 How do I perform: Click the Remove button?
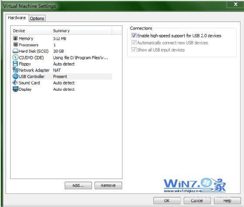click(x=108, y=185)
